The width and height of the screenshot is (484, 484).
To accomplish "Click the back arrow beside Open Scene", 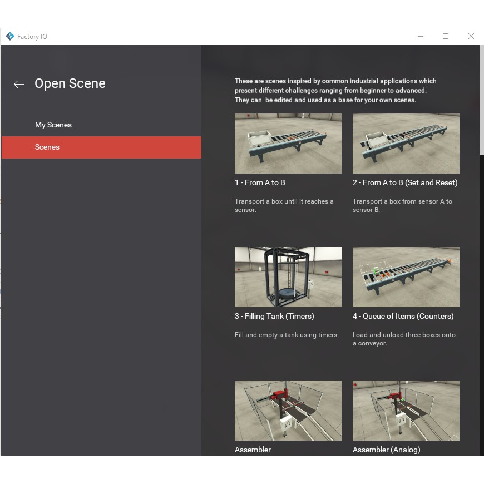I will [19, 84].
